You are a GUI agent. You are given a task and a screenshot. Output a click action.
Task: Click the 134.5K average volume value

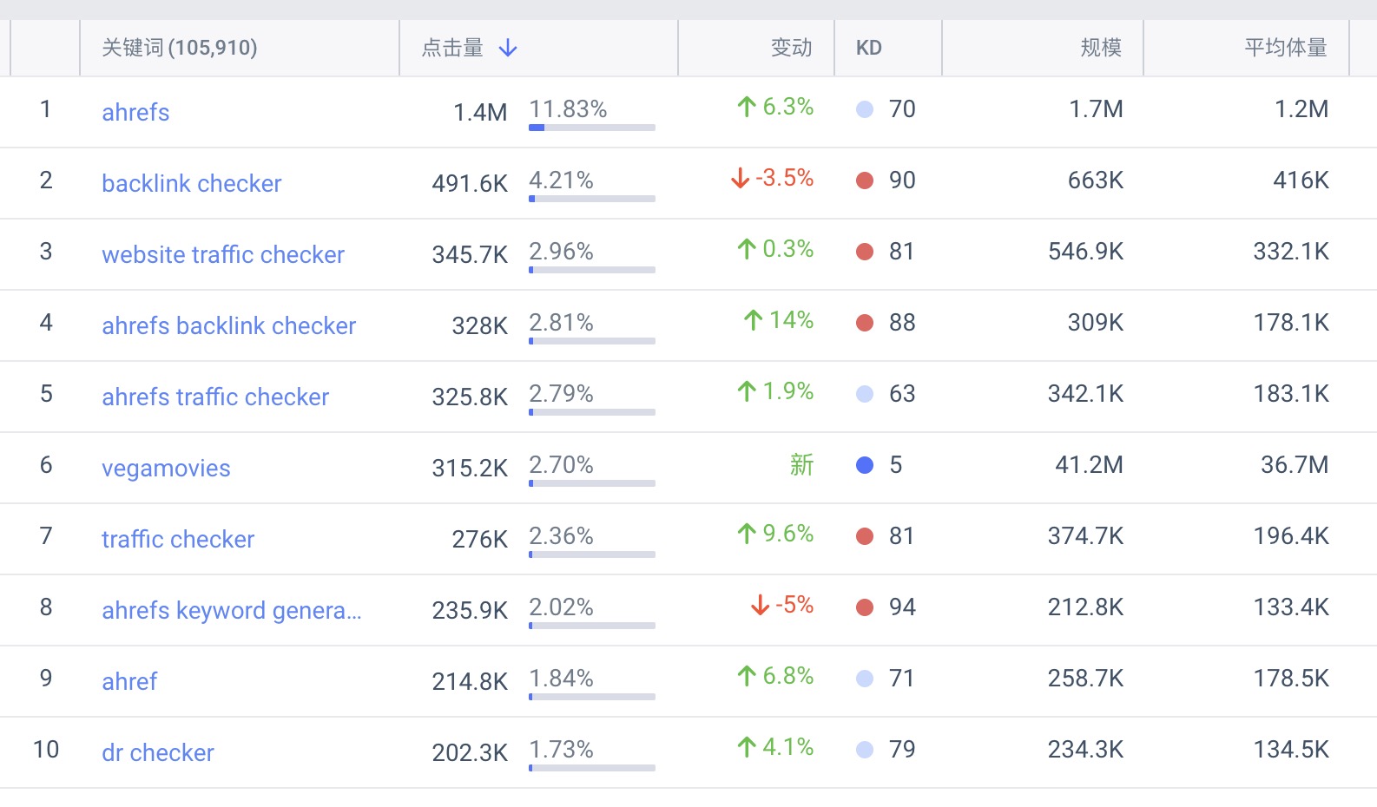1291,750
